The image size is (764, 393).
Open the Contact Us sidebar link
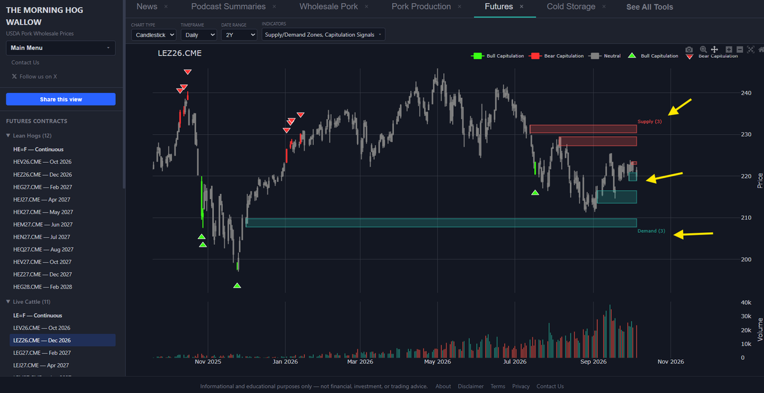tap(25, 62)
